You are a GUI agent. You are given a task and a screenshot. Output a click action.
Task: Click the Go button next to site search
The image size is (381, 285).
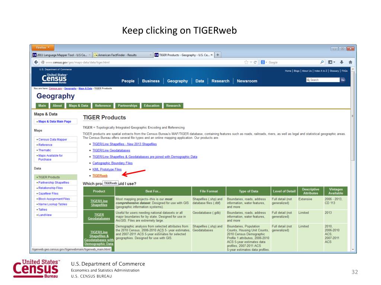click(343, 80)
